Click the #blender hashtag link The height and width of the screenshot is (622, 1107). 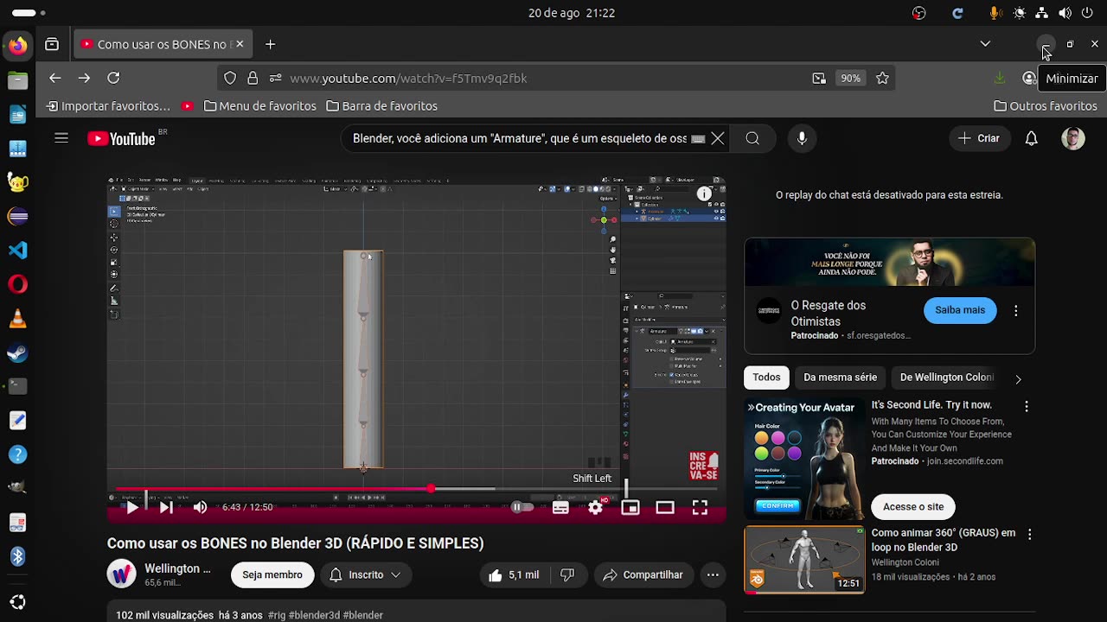(363, 615)
